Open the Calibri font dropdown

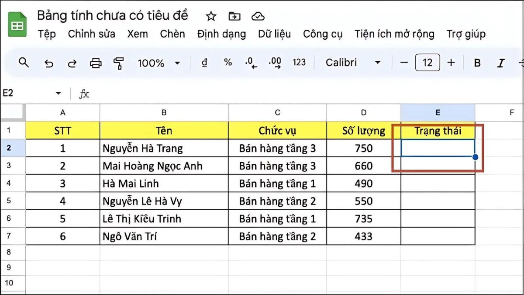click(x=353, y=62)
